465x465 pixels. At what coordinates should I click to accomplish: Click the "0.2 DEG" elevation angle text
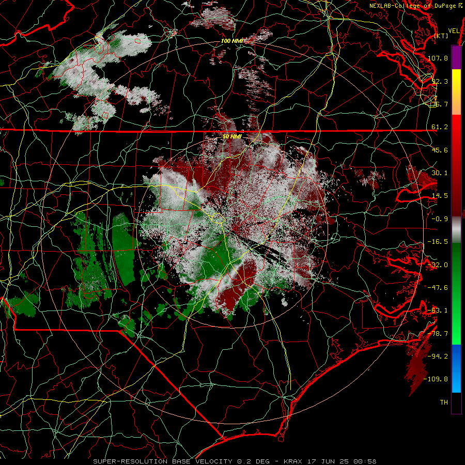point(253,461)
